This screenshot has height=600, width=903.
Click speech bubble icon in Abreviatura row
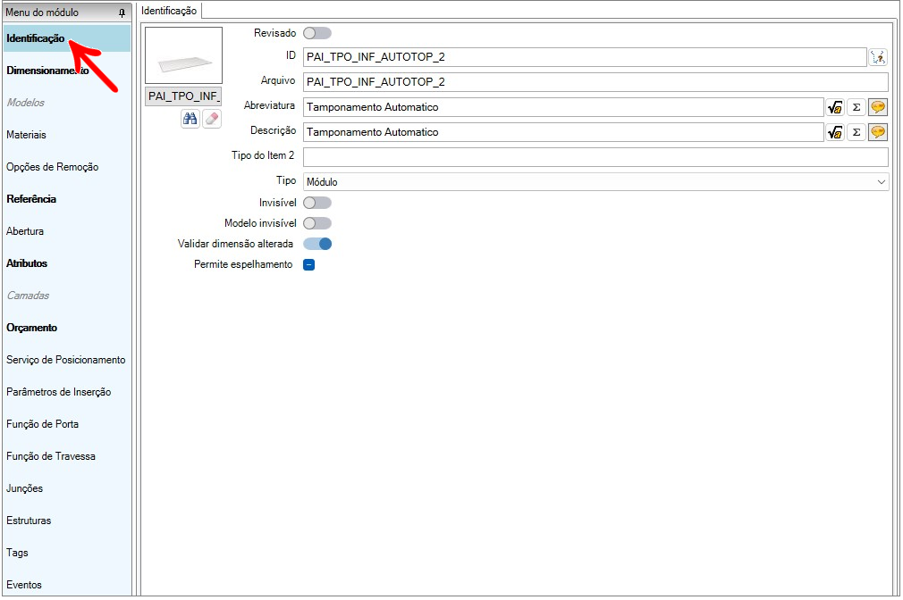[878, 107]
